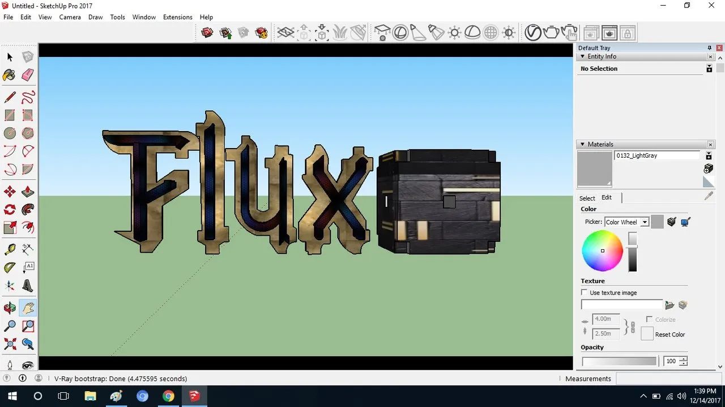Click the Opacity slider track
Screen dimensions: 725x407
pos(619,361)
